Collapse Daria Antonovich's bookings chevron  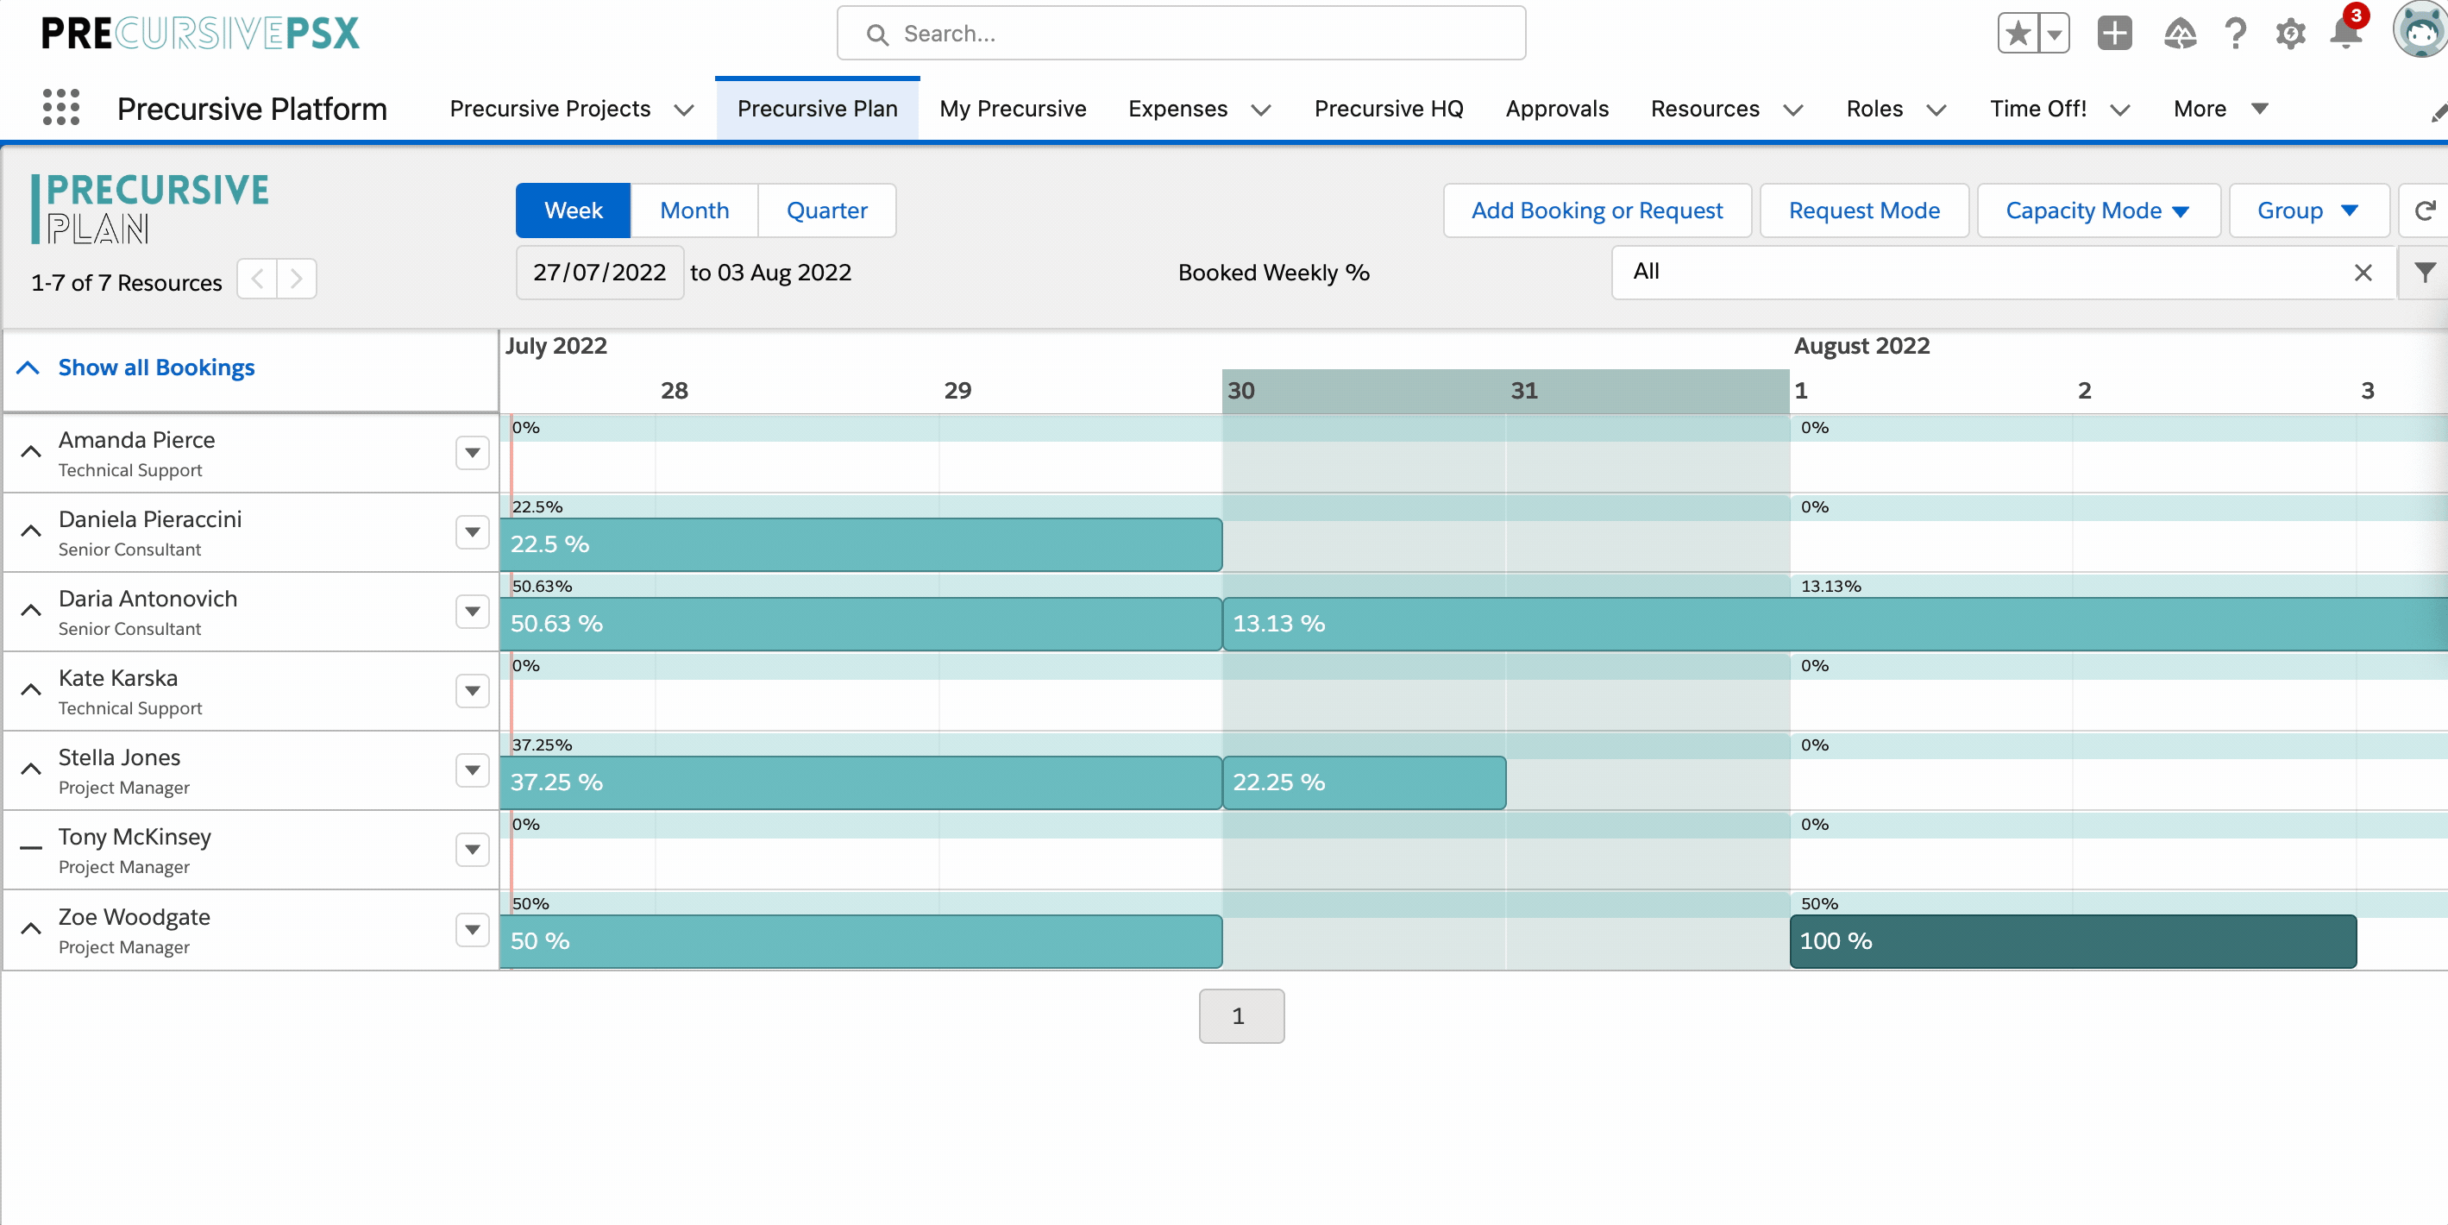[x=30, y=611]
